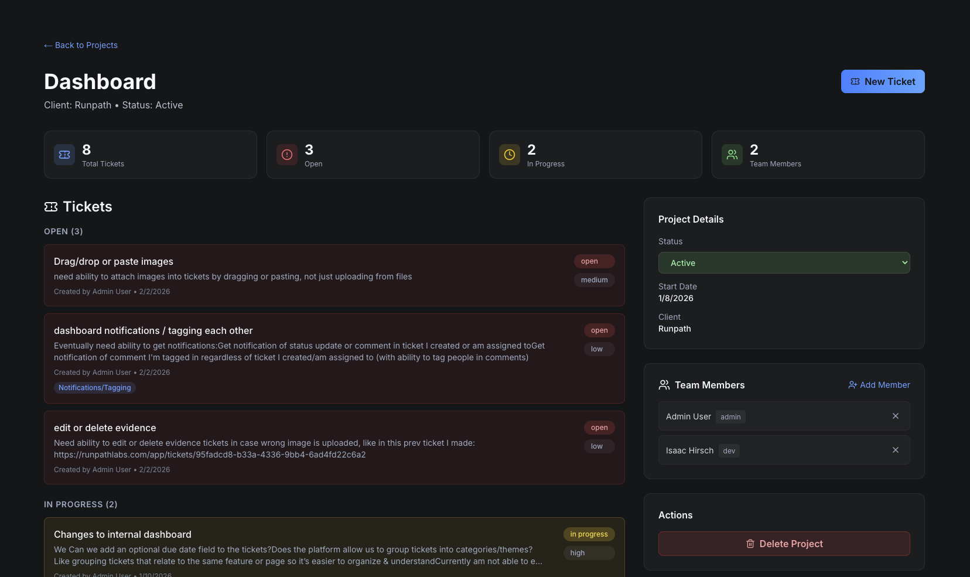Open the edit or delete evidence ticket
Image resolution: width=970 pixels, height=577 pixels.
tap(334, 448)
